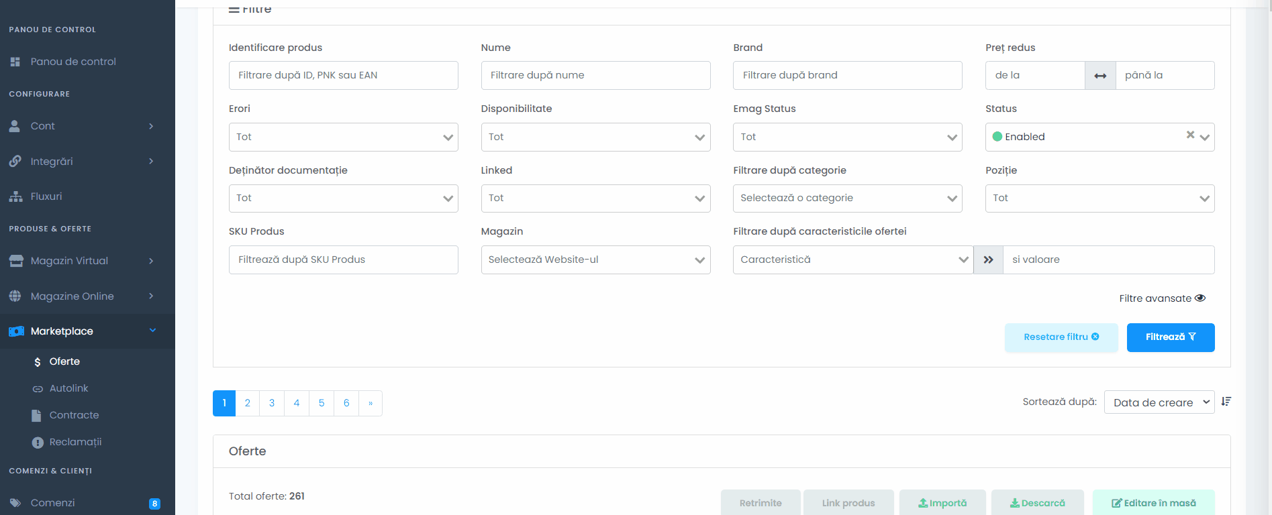Show advanced filters via Filtre avansate
Viewport: 1272px width, 515px height.
[1162, 298]
